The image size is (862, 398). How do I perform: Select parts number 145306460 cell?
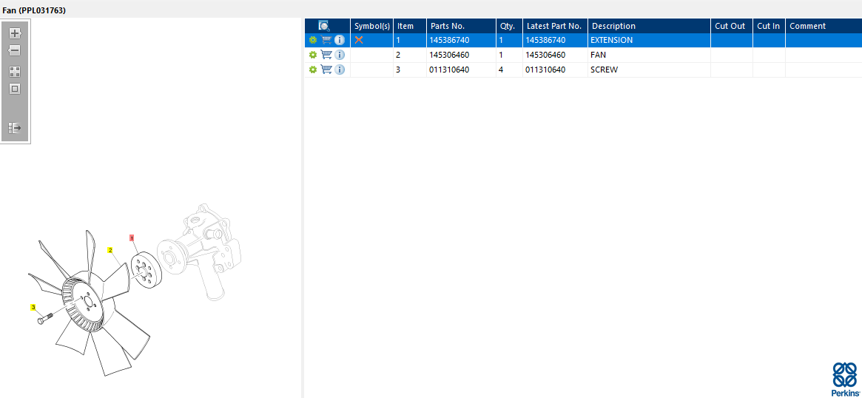point(461,55)
